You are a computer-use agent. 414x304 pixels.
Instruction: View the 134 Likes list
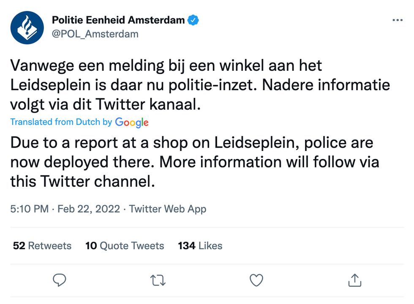[x=200, y=246]
